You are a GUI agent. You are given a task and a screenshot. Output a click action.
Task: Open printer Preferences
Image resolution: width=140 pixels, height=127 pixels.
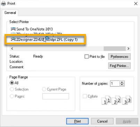tap(119, 57)
